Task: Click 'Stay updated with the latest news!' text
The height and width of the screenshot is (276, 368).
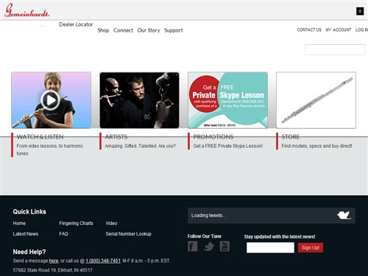Action: pyautogui.click(x=280, y=237)
